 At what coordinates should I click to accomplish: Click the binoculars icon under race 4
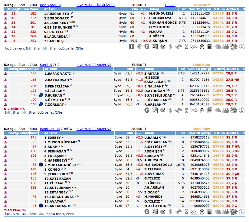coord(179,46)
